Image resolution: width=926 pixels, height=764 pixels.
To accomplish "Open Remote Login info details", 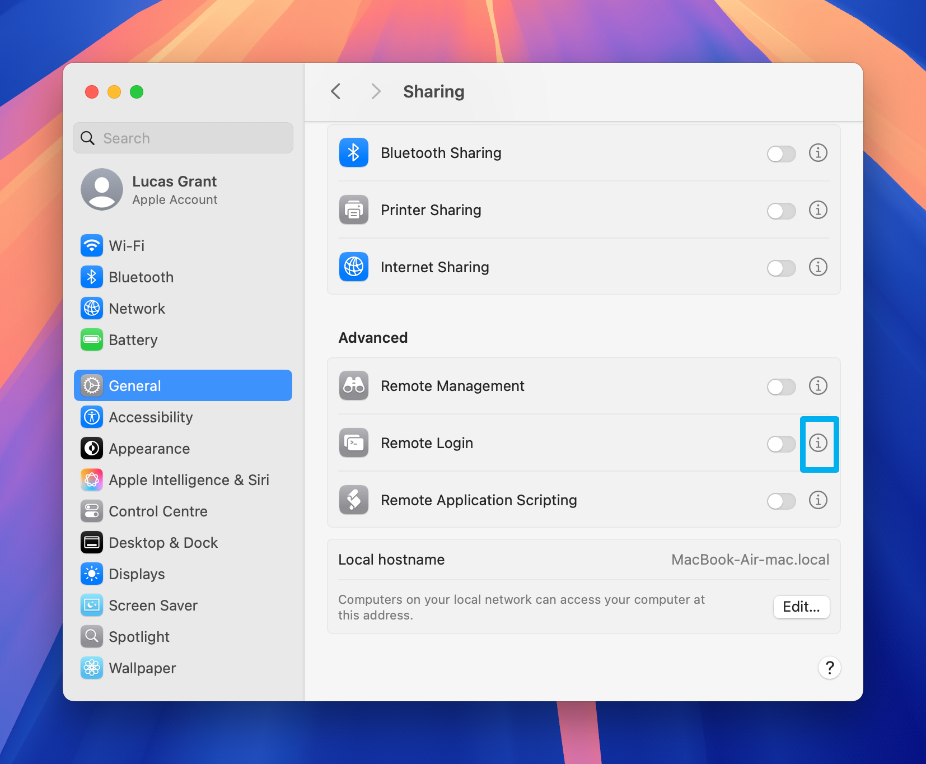I will [x=819, y=444].
